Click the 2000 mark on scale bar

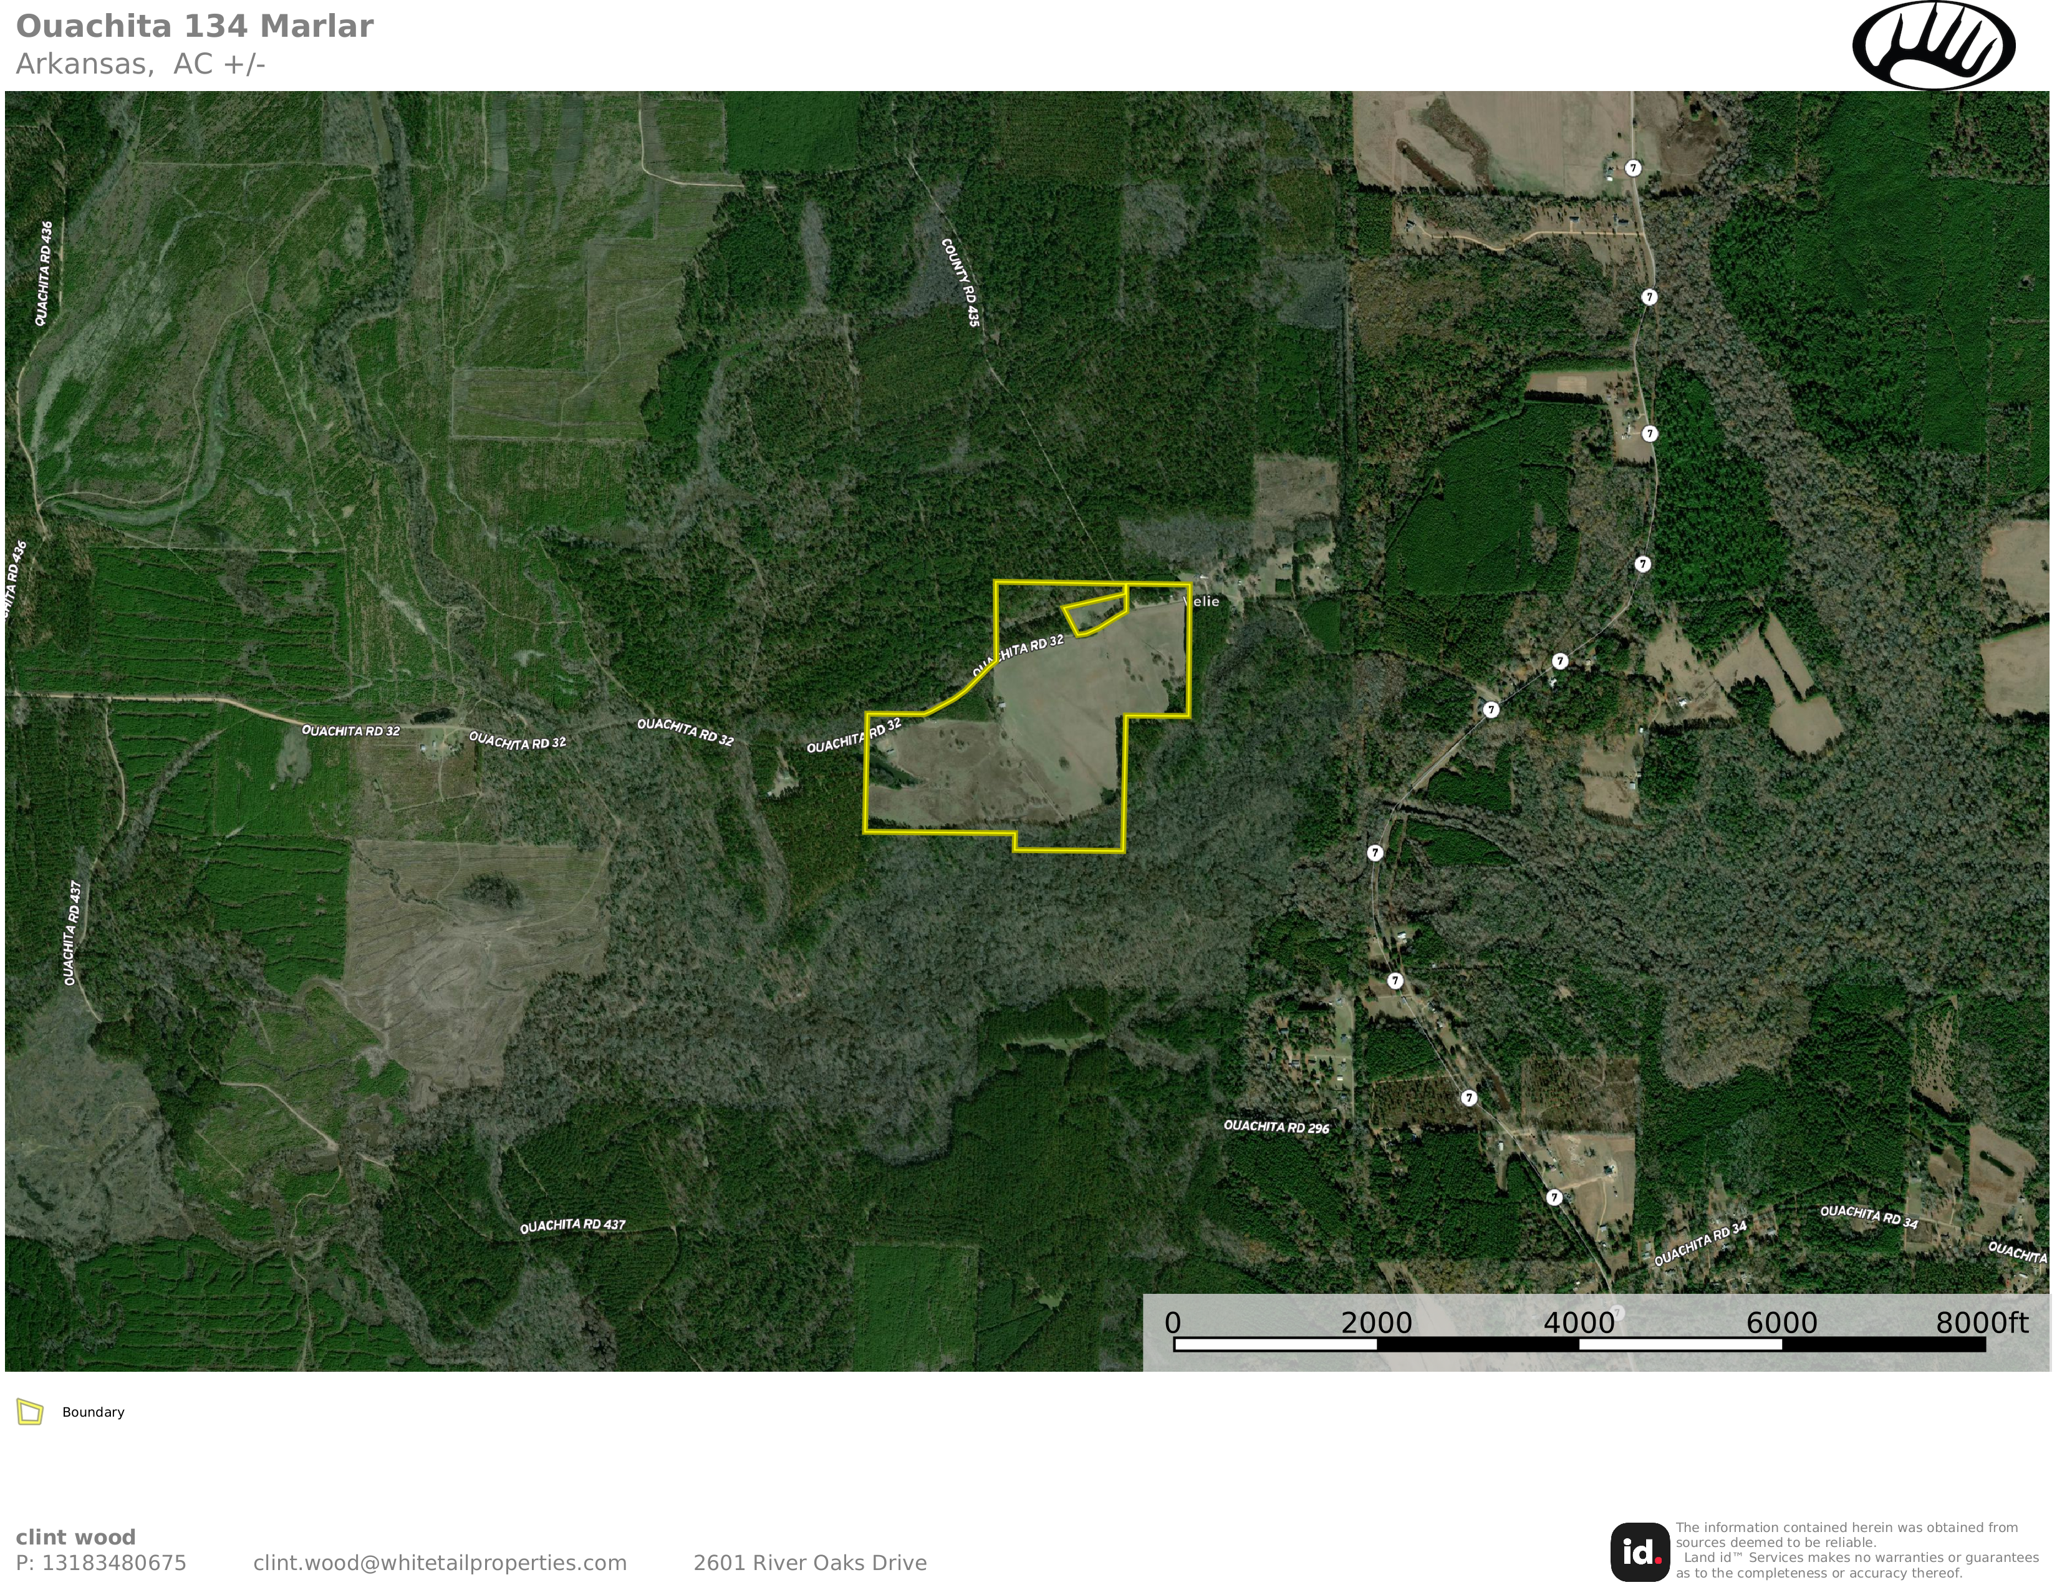(x=1376, y=1323)
